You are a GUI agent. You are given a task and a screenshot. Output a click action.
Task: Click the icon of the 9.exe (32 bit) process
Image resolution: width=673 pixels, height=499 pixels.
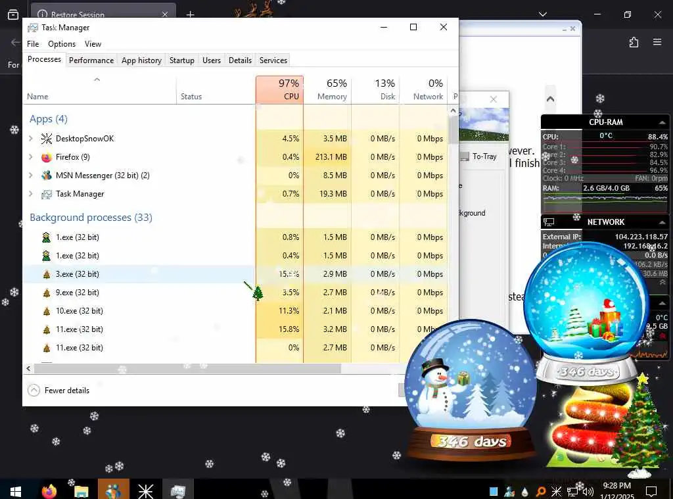(x=47, y=293)
